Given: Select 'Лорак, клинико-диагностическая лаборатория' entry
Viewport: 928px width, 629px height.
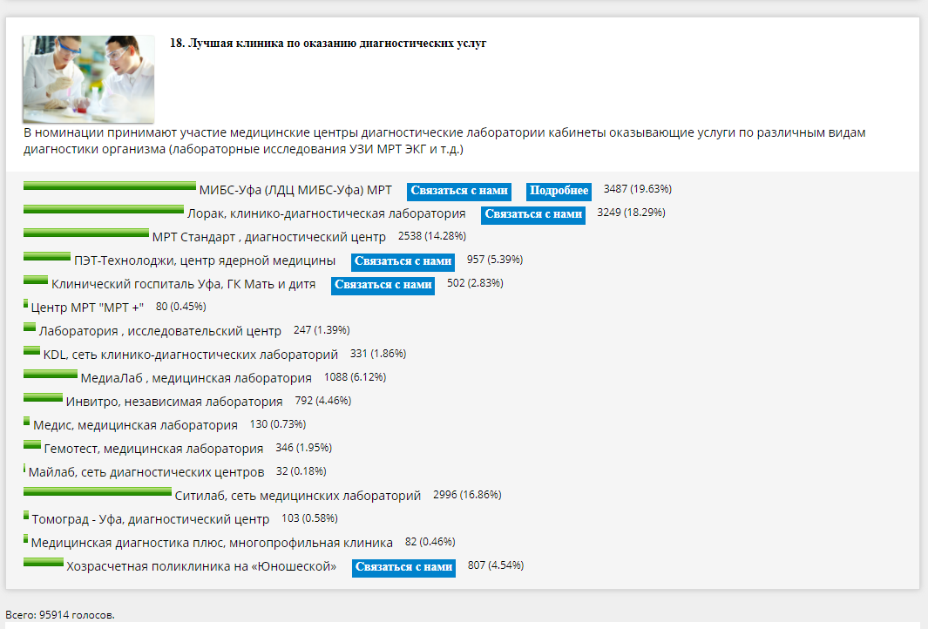Looking at the screenshot, I should point(327,213).
